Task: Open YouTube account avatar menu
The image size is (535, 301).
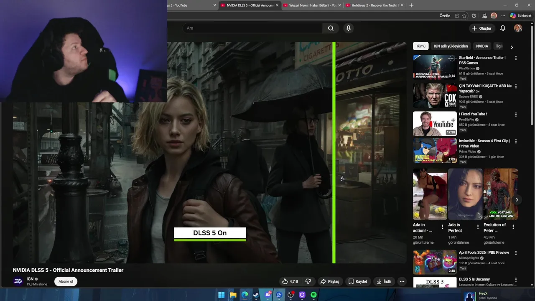Action: [x=518, y=28]
